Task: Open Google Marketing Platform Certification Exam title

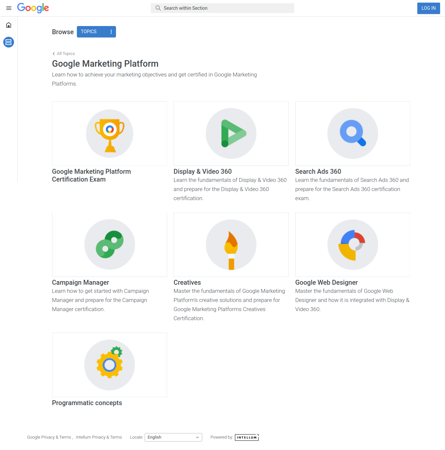Action: coord(92,175)
